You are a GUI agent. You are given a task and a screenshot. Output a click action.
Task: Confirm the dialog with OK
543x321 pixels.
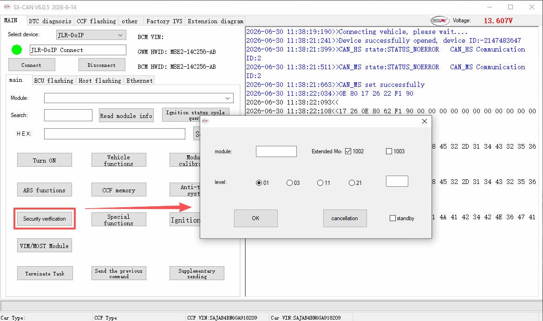255,218
